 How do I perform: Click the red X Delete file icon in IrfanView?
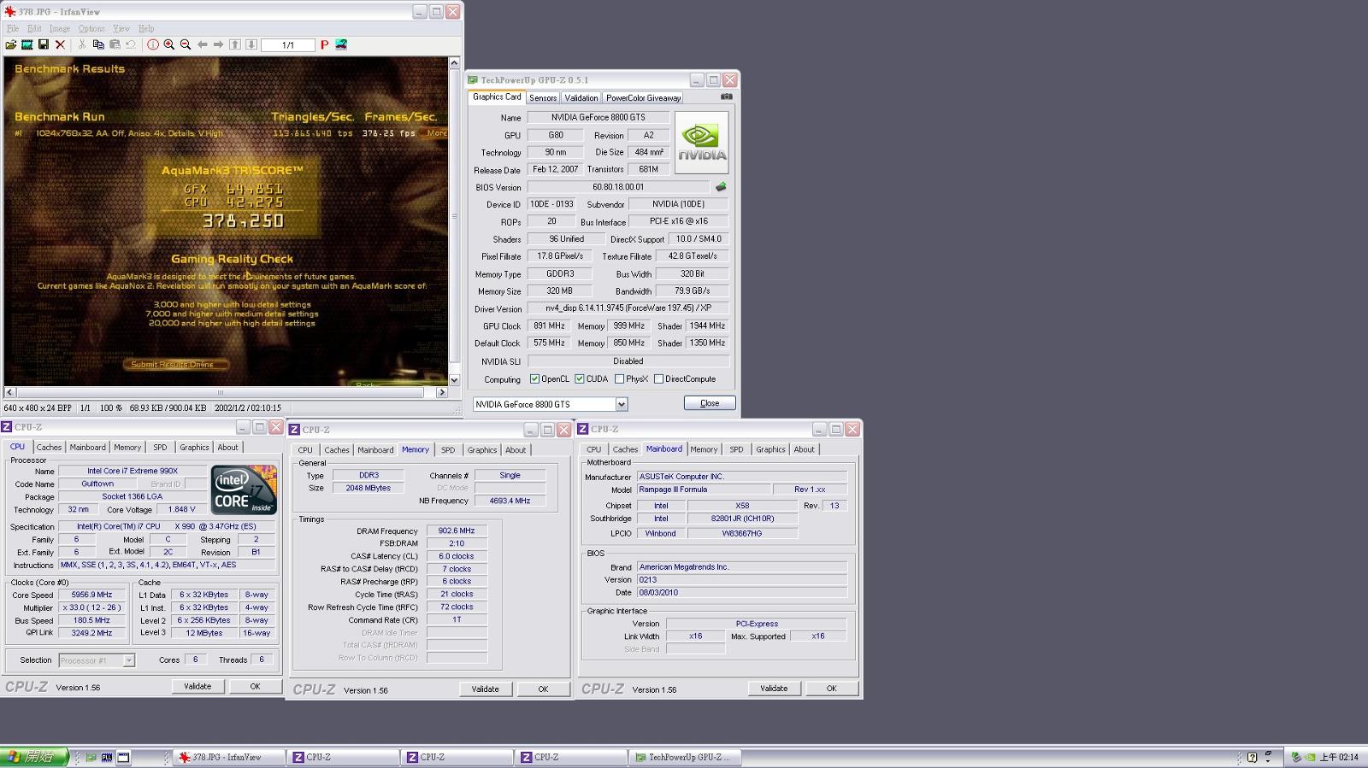point(60,44)
